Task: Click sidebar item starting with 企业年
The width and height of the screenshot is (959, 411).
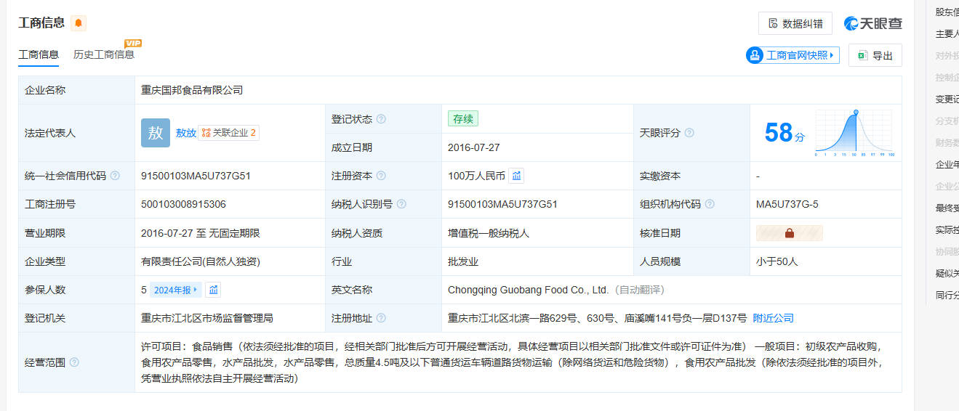Action: tap(947, 164)
